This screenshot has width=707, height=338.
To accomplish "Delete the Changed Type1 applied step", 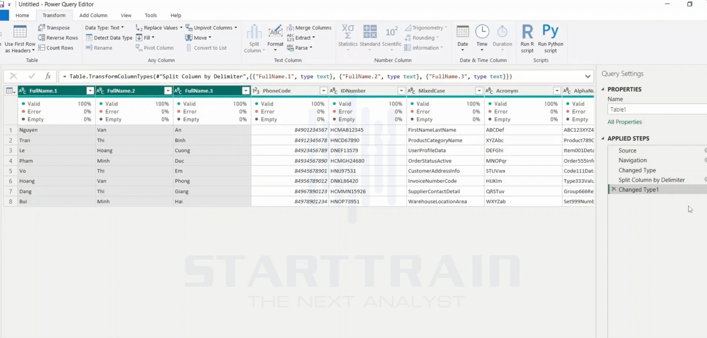I will pyautogui.click(x=614, y=189).
